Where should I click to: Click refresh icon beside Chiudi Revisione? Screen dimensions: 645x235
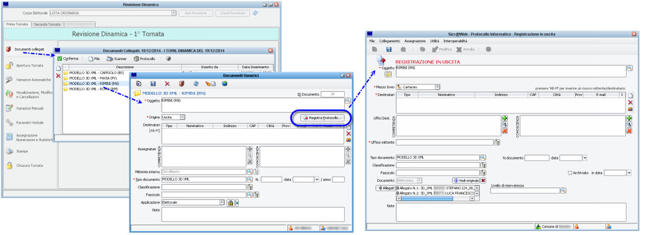256,13
